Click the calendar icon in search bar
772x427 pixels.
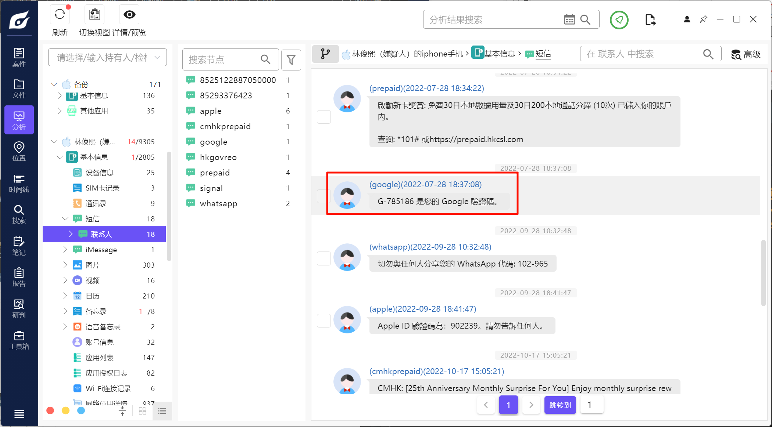[569, 19]
